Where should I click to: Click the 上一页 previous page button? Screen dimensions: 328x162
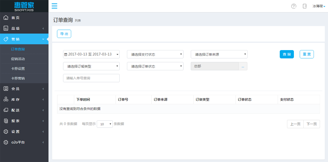coord(296,124)
